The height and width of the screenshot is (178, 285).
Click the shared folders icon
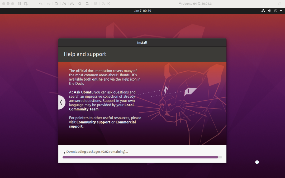103,4
